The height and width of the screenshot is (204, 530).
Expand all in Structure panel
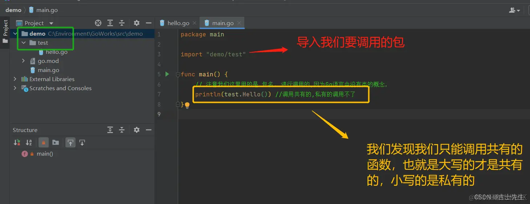[110, 130]
